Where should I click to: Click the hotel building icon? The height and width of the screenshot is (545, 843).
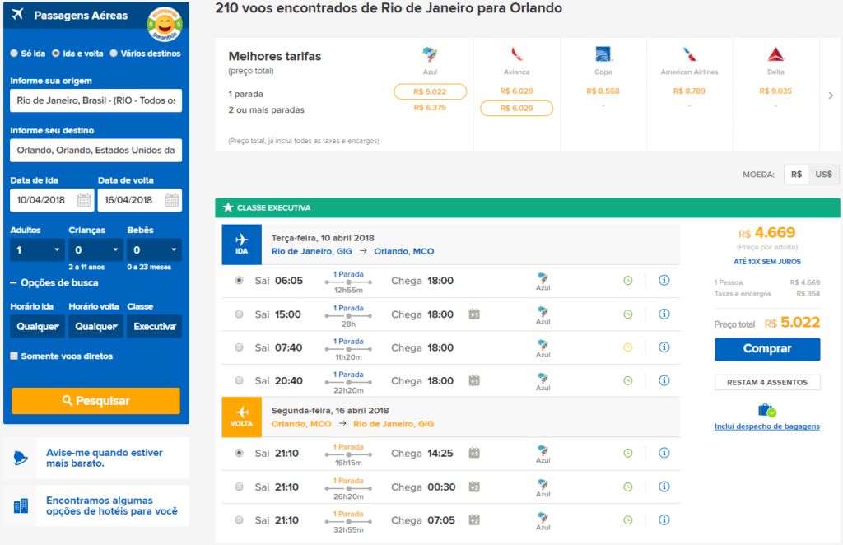coord(21,505)
